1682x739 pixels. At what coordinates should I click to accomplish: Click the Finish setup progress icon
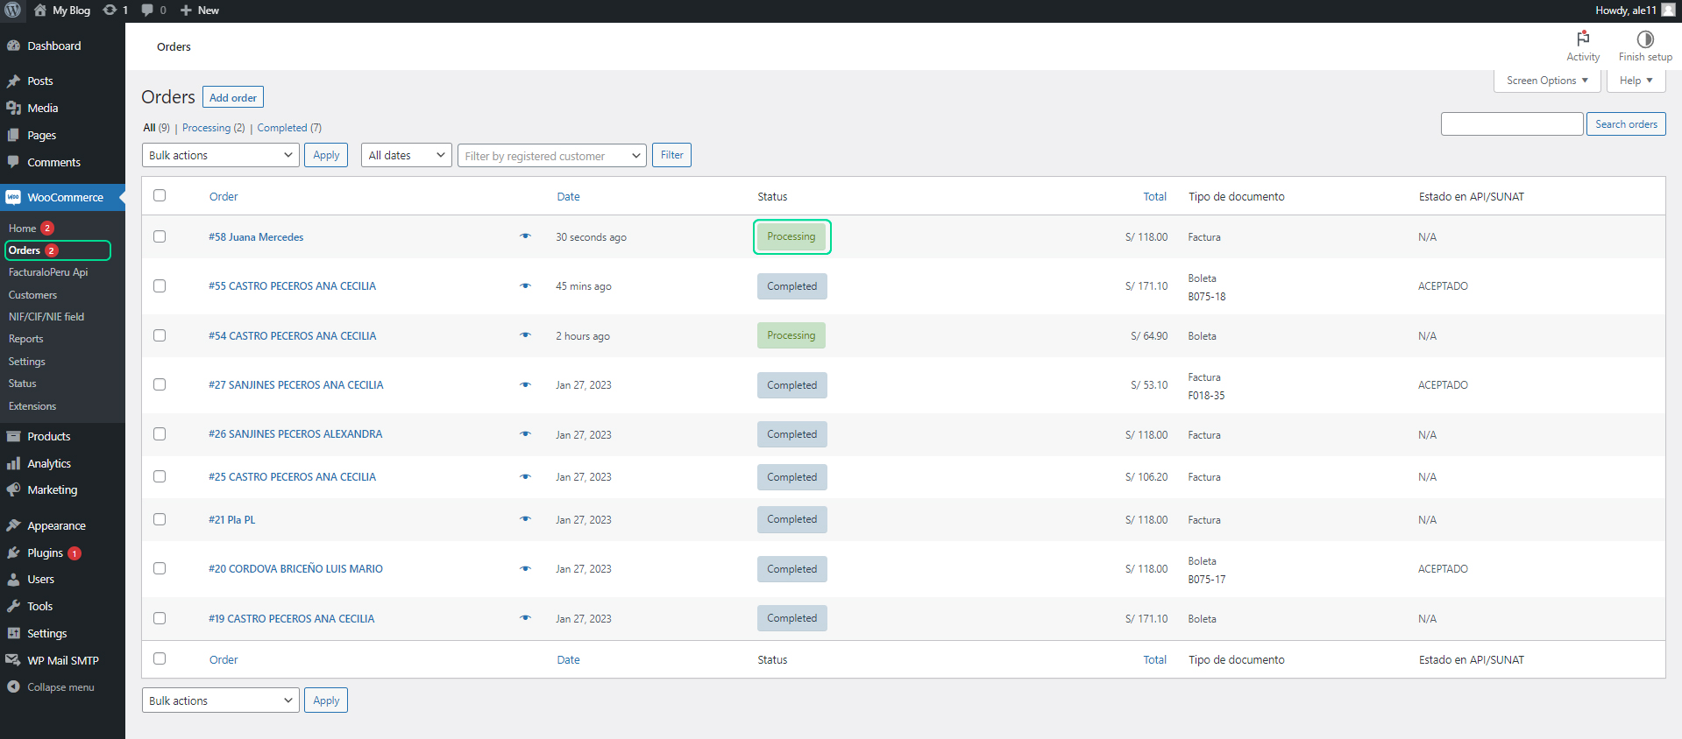click(1644, 39)
